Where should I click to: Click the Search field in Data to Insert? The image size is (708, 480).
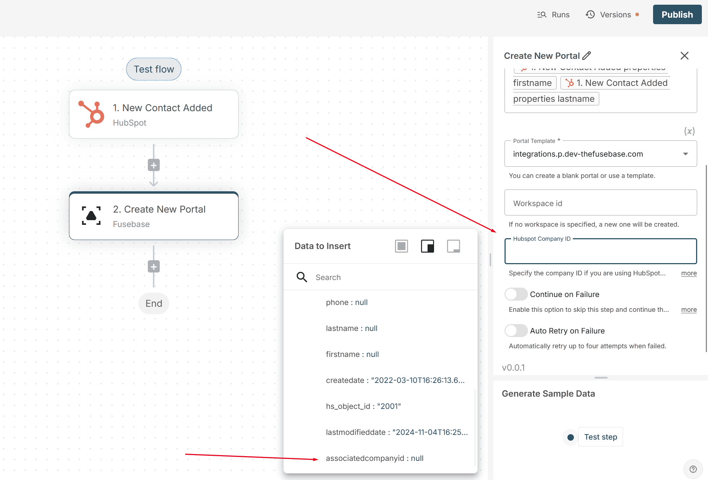point(380,277)
